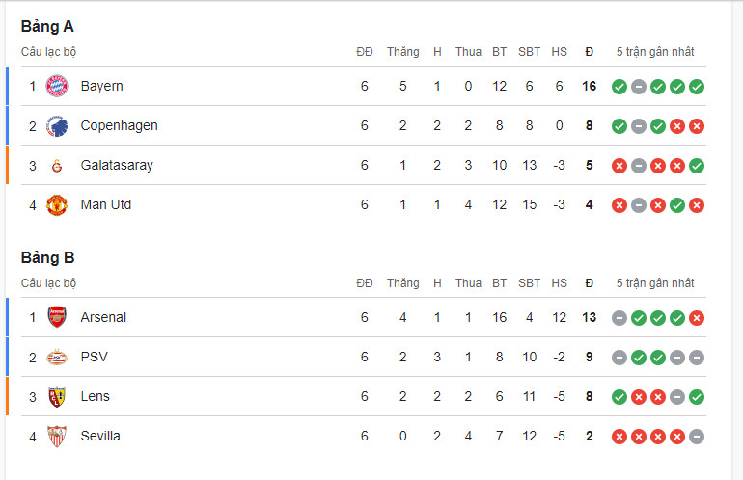Click the Lens club crest icon
This screenshot has height=480, width=743.
click(57, 397)
